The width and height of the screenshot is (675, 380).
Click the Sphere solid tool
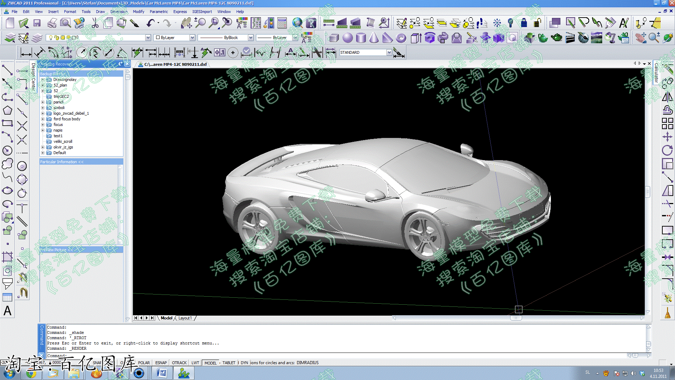(x=347, y=38)
